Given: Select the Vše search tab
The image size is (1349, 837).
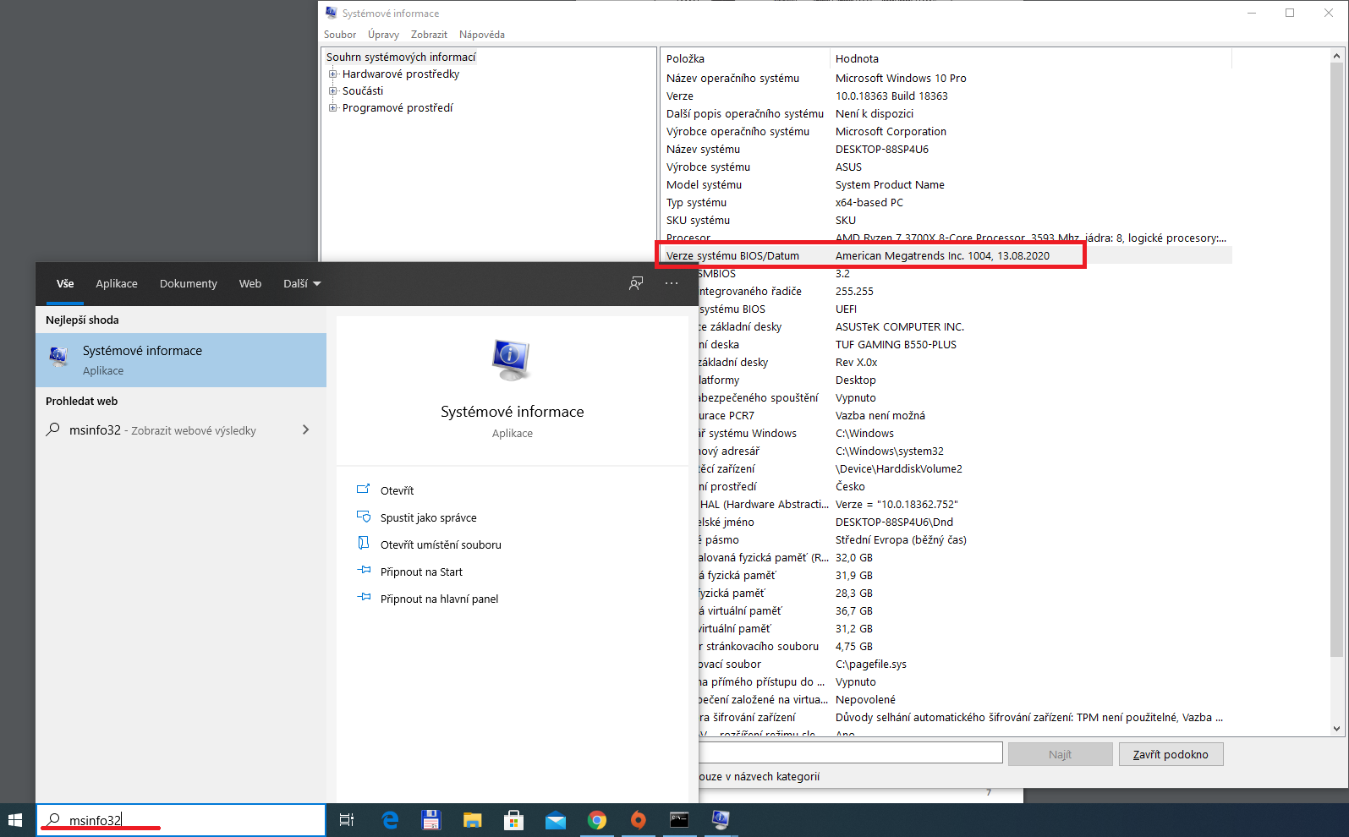Looking at the screenshot, I should click(65, 284).
